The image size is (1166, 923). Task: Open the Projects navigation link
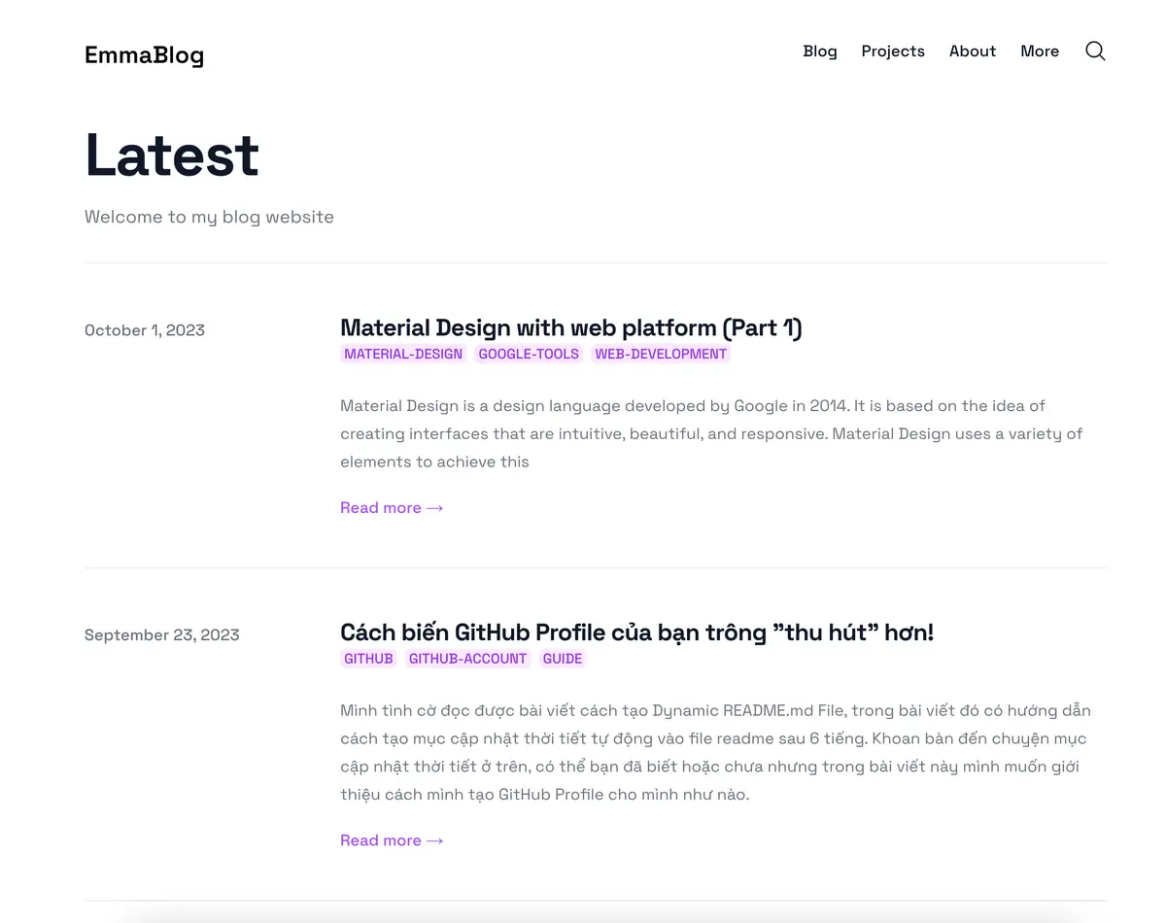(892, 51)
